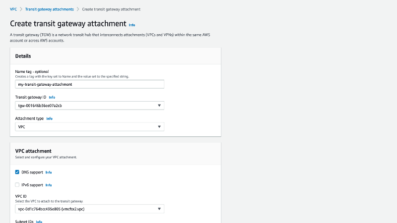Click the dropdown arrow in Attachment type

(159, 127)
